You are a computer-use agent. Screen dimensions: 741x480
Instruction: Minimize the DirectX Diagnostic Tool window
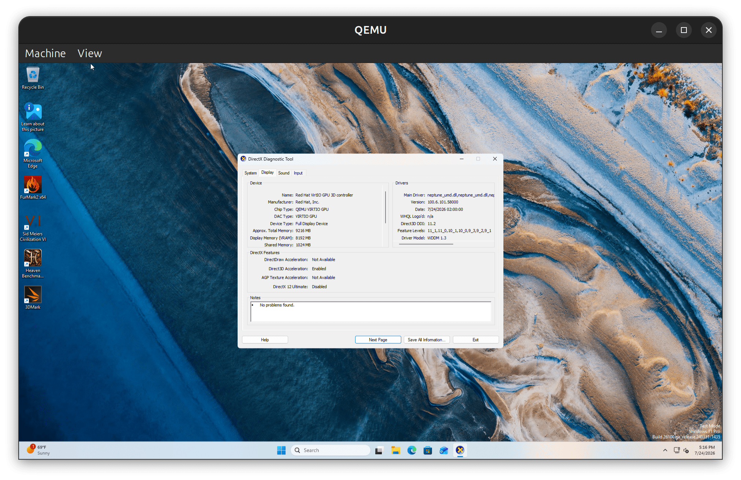[462, 159]
